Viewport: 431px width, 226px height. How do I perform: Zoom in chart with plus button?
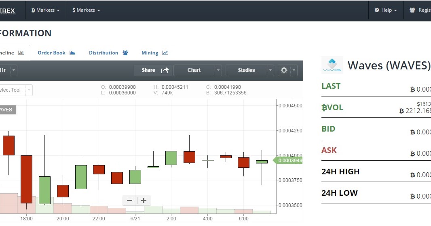point(144,201)
